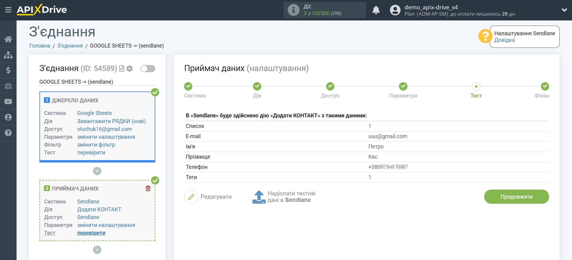Open the YouTube video sidebar icon
Screen dimensions: 572x260
pos(8,102)
